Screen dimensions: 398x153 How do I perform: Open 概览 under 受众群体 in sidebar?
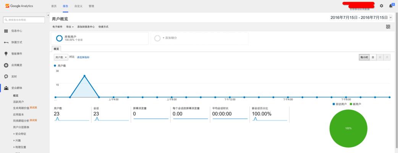coord(16,96)
